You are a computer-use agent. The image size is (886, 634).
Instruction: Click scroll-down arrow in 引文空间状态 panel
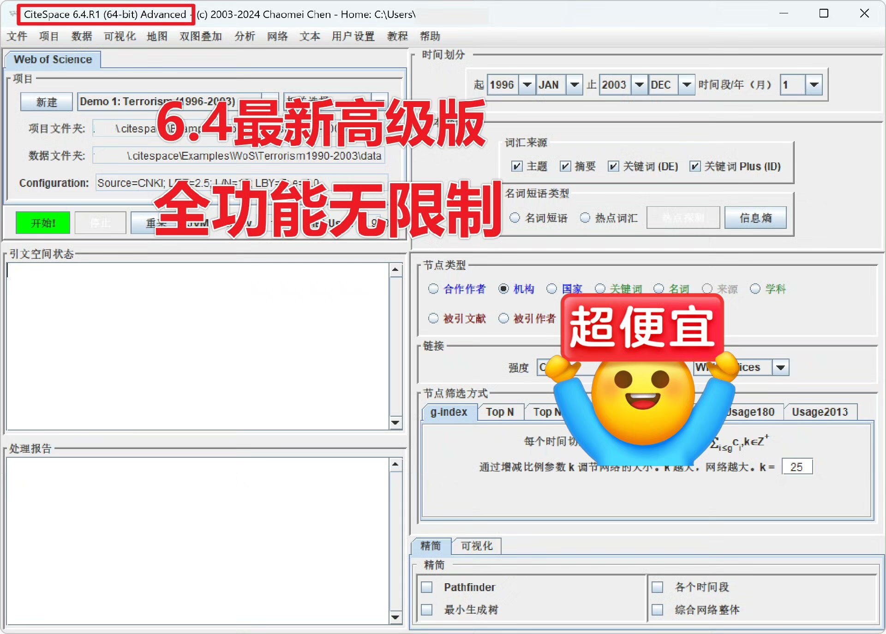pyautogui.click(x=395, y=422)
